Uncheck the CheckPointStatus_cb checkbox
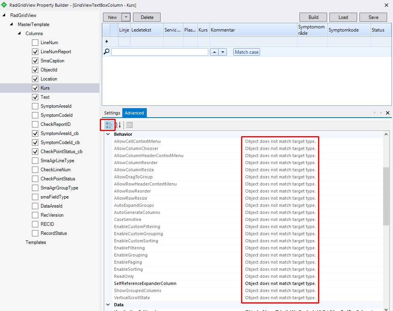393x311 pixels. 35,152
